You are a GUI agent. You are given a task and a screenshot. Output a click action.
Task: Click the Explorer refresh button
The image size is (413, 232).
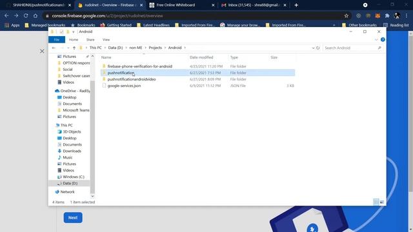318,48
